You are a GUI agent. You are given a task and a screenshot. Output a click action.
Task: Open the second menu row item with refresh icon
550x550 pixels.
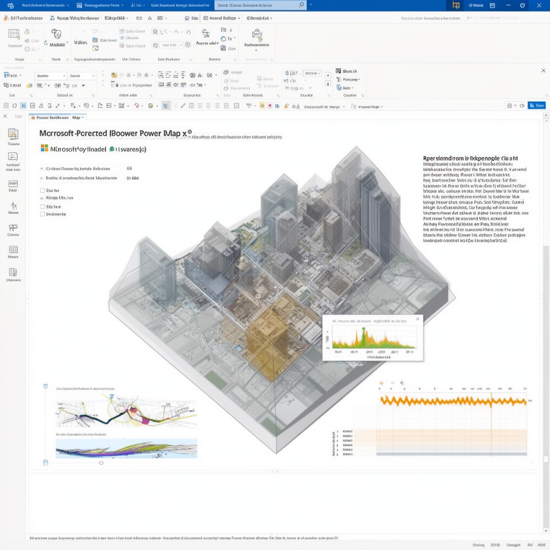(75, 18)
